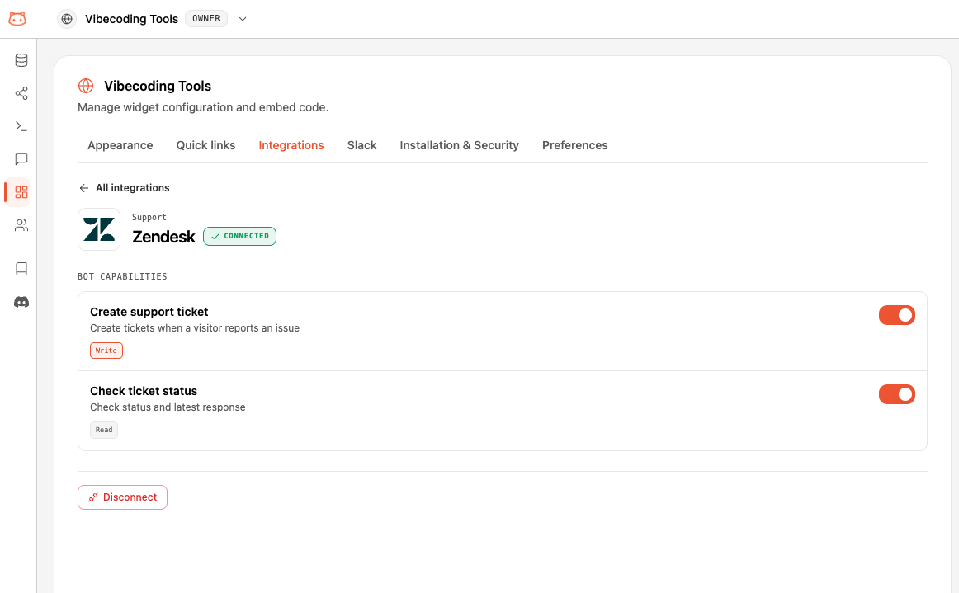Open the team members sidebar icon
This screenshot has width=959, height=593.
[21, 225]
